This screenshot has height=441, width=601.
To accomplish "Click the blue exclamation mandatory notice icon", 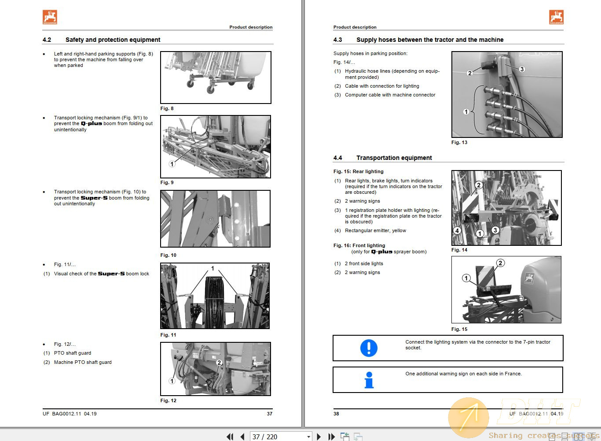I will 369,348.
